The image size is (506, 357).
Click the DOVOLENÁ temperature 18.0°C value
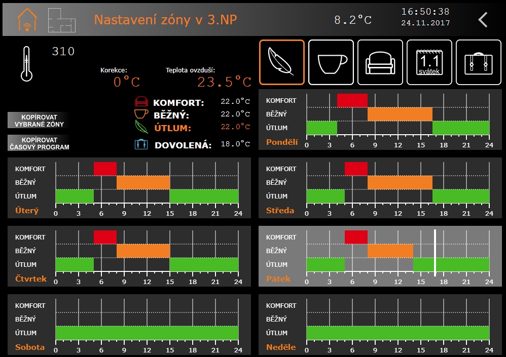click(x=236, y=144)
